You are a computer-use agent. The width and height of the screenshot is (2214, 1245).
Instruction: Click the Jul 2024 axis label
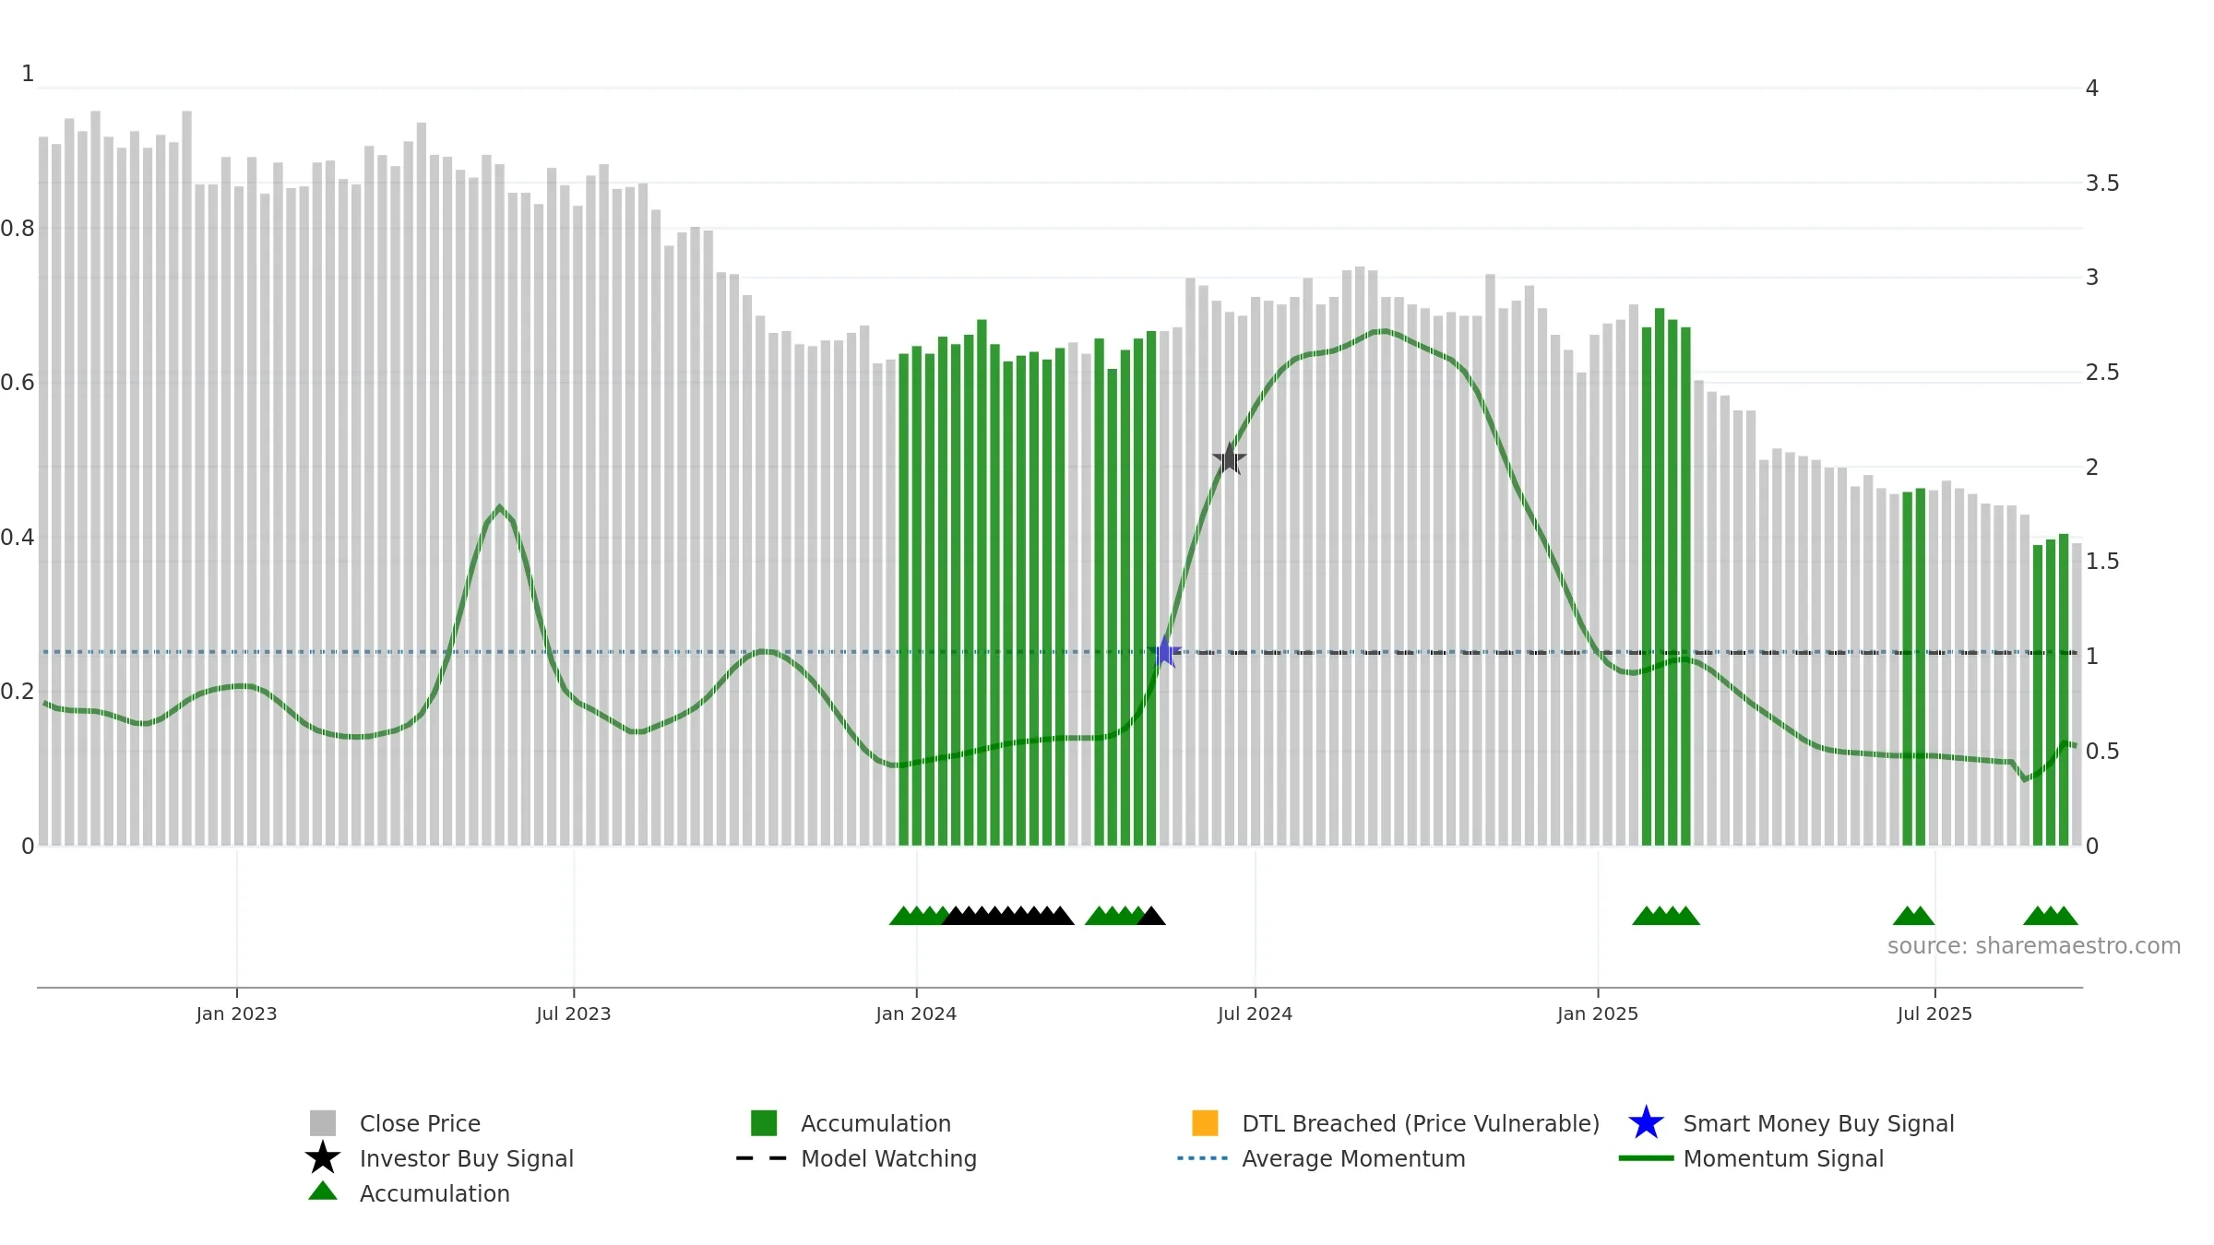pyautogui.click(x=1255, y=1014)
